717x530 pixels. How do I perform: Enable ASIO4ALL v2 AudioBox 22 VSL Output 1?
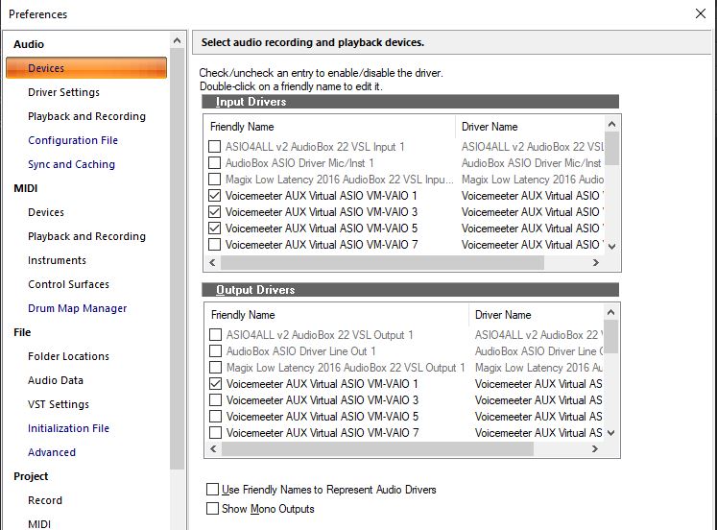point(215,335)
